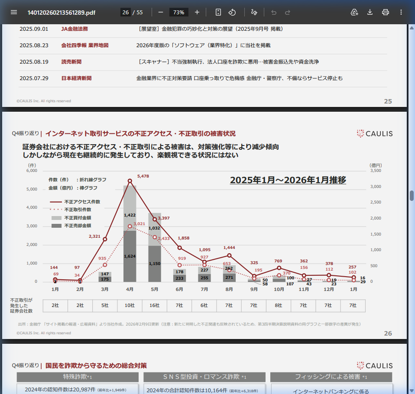Click the undo arrow in the toolbar
This screenshot has height=394, width=415.
(x=273, y=12)
